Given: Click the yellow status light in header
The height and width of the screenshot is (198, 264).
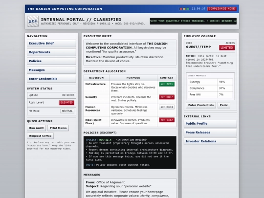Looking at the screenshot, I should (x=184, y=9).
